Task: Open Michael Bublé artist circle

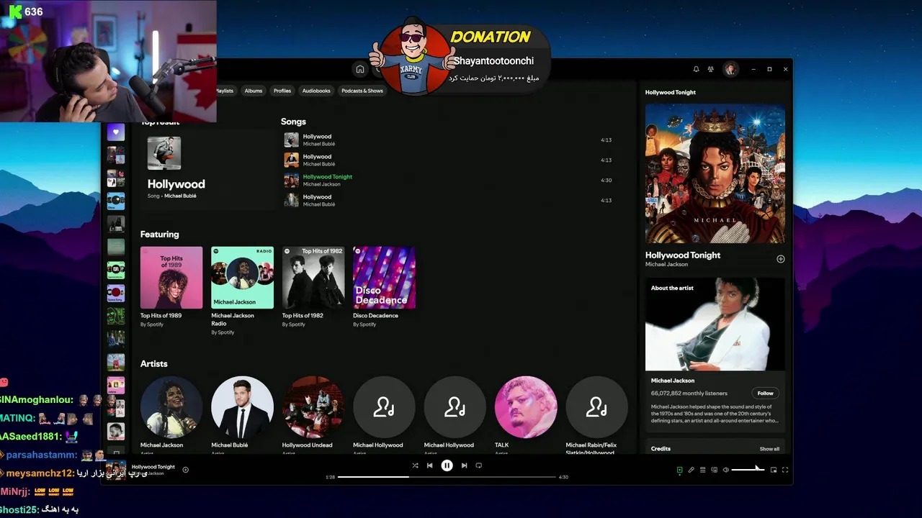Action: tap(242, 407)
